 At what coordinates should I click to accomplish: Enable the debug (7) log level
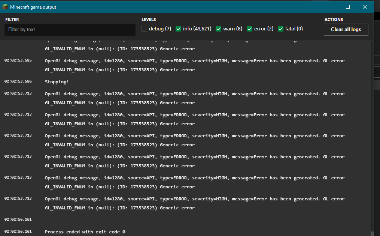pos(145,29)
